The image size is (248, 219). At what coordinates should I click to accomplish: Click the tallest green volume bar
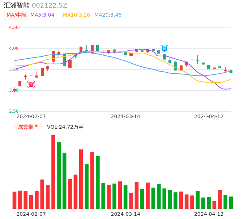click(x=59, y=175)
